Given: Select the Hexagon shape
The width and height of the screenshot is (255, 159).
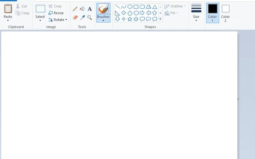Looking at the screenshot, I should click(136, 13).
